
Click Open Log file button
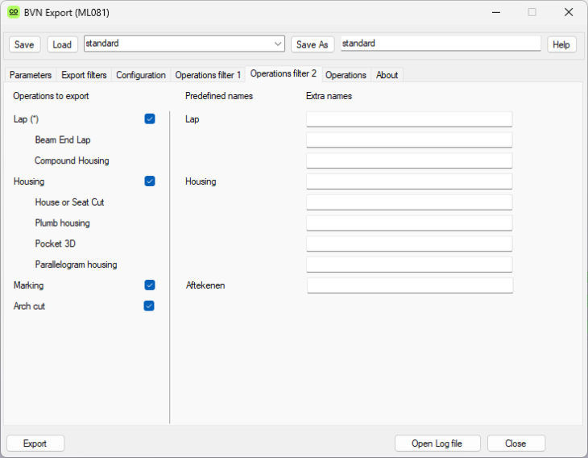(438, 443)
